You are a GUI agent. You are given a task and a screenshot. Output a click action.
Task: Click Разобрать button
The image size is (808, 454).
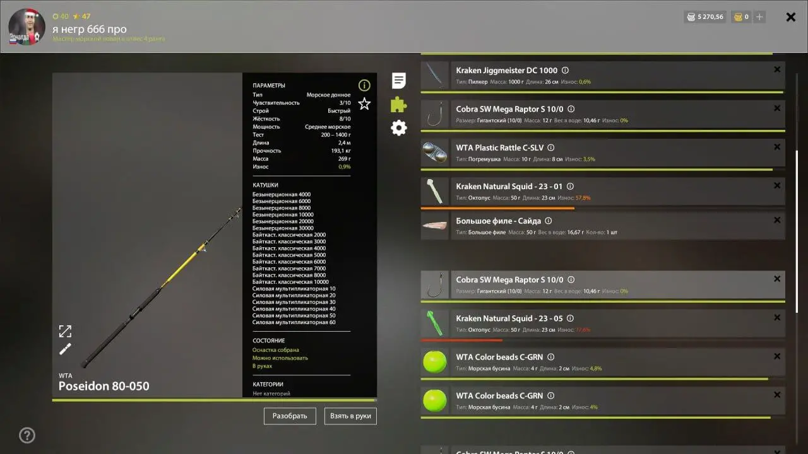click(x=290, y=416)
